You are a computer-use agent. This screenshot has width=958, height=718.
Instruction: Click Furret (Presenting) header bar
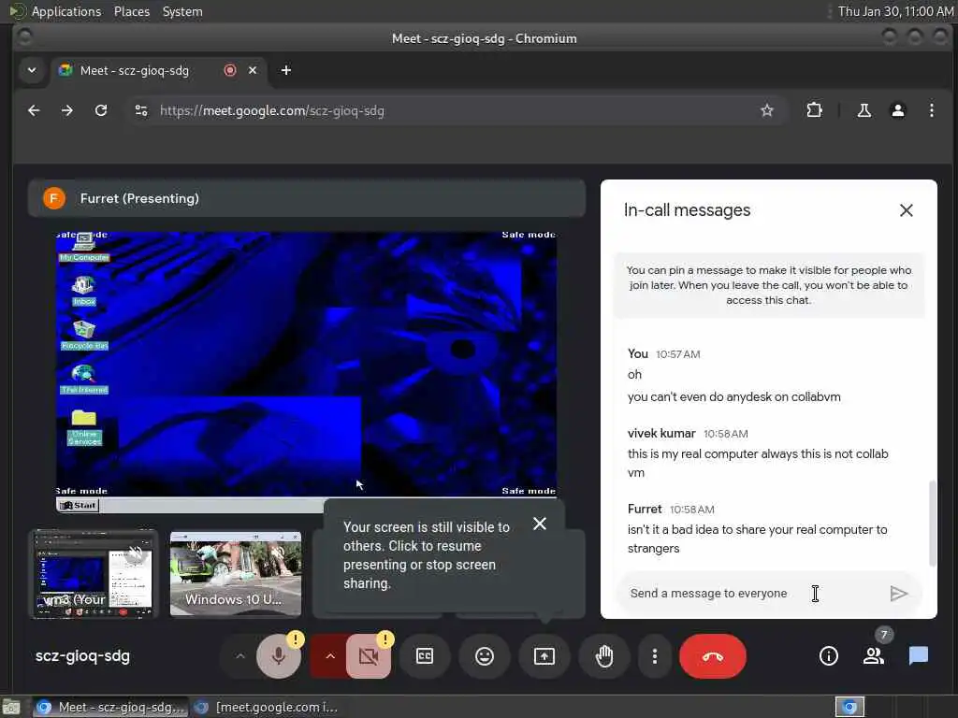[x=307, y=198]
